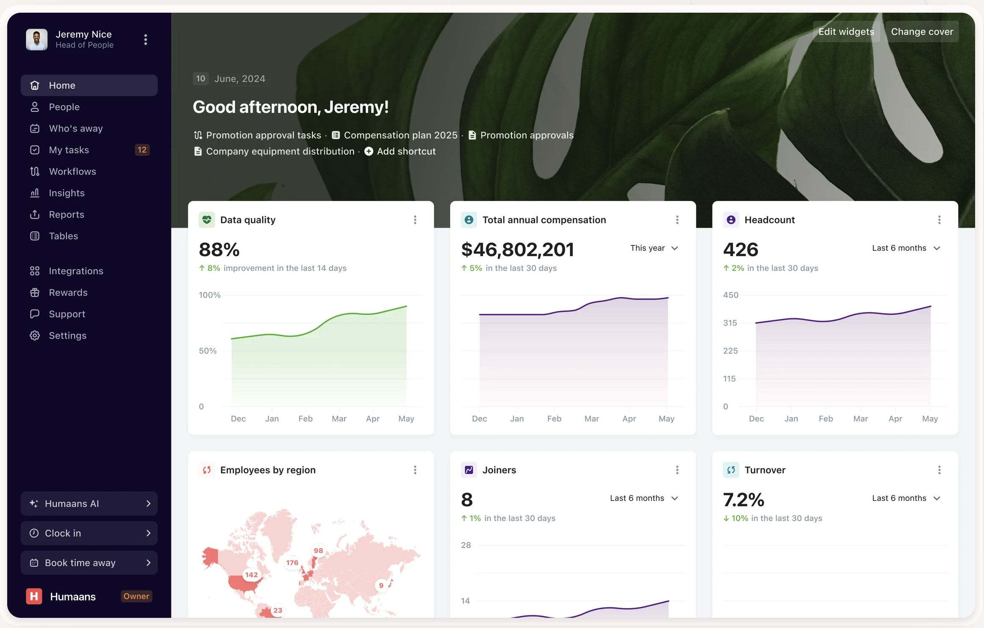Open the user menu kebab beside Jeremy Nice
Image resolution: width=984 pixels, height=628 pixels.
tap(146, 39)
